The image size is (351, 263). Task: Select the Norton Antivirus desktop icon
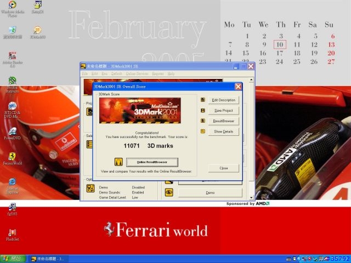coord(12,84)
